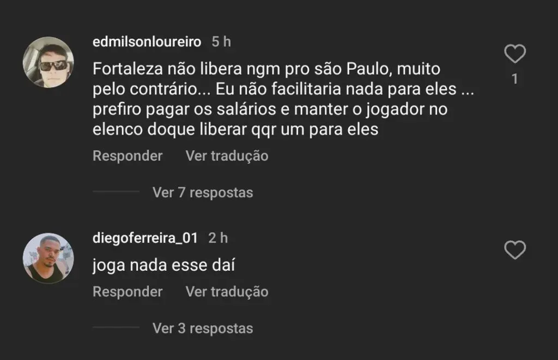Viewport: 558px width, 360px height.
Task: Click the diegoferreira_01 username
Action: [x=145, y=238]
